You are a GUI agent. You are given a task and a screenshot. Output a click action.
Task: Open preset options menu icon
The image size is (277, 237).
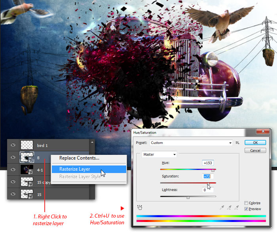coord(237,143)
